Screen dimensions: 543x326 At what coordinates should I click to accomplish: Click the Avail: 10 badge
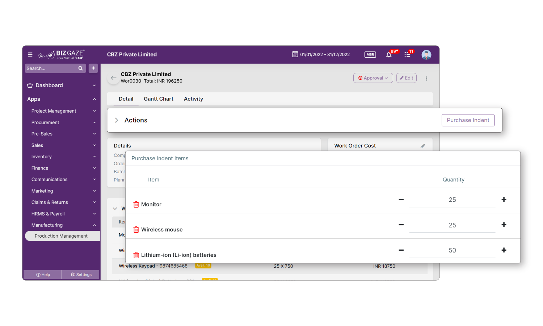pos(203,266)
